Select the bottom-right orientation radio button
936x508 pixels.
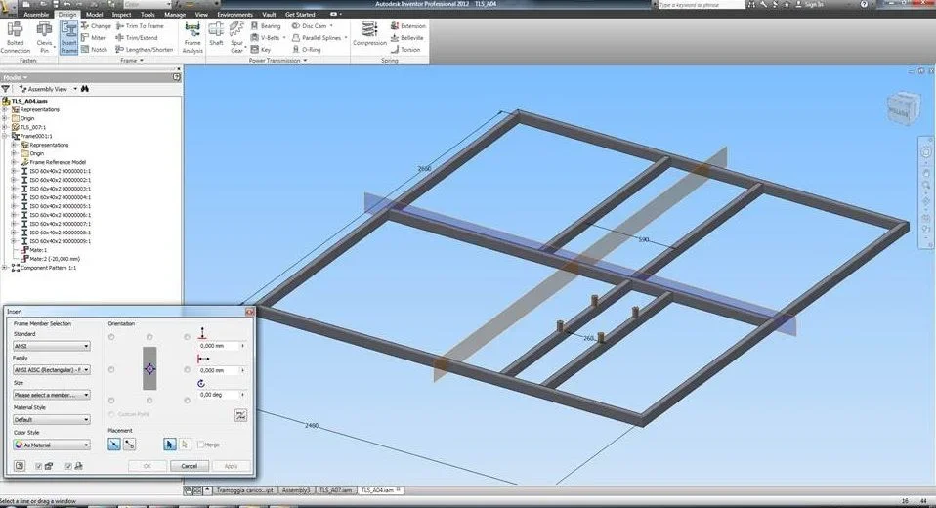point(188,401)
